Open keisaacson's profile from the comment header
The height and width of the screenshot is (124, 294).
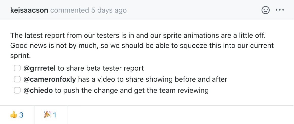(29, 11)
